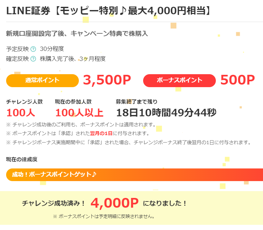Click the ボーナスポイントは予定明細に反映されません note
The image size is (263, 230).
pyautogui.click(x=104, y=216)
